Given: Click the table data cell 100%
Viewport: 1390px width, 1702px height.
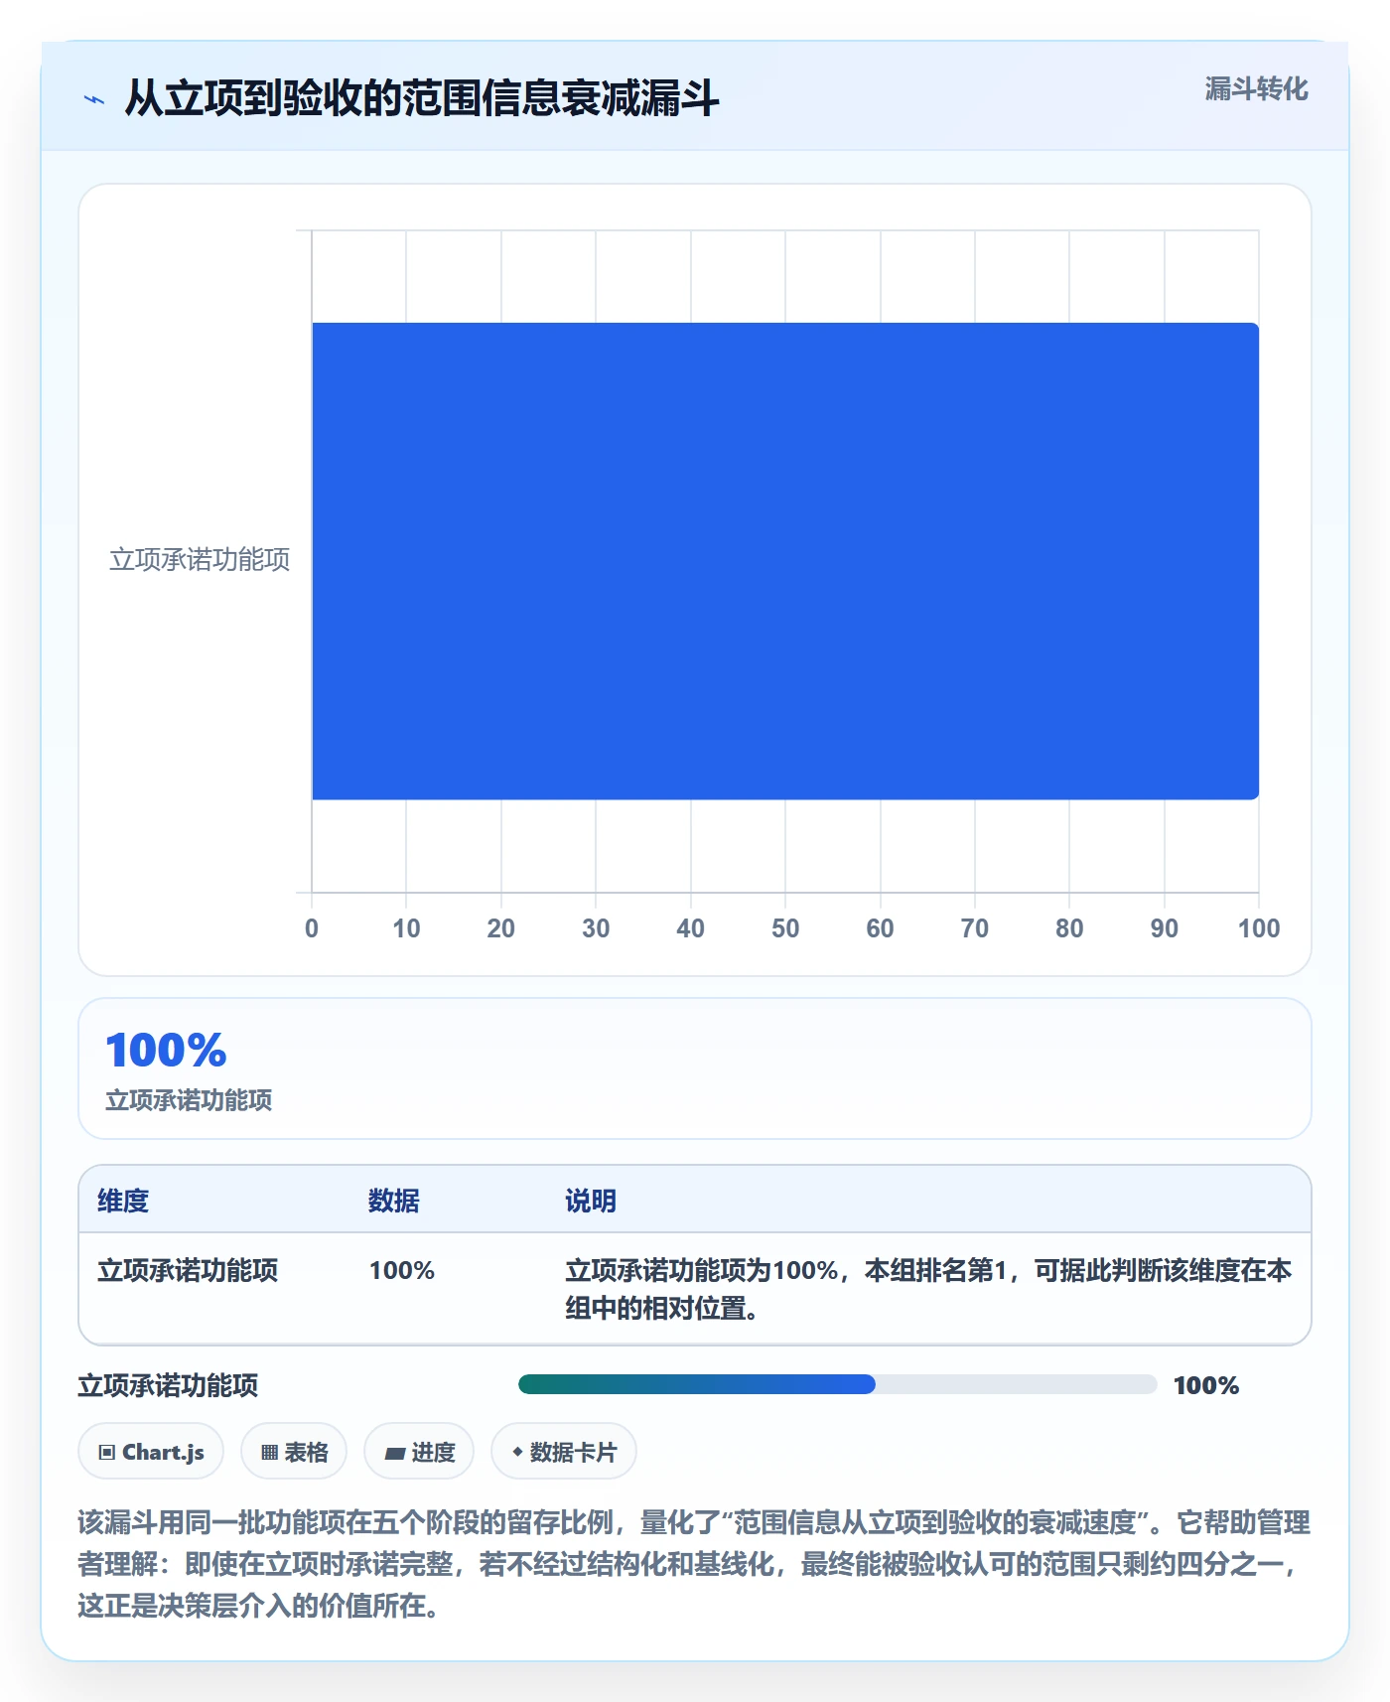Looking at the screenshot, I should click(402, 1270).
